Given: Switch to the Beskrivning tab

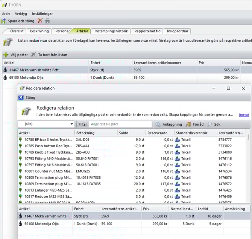Looking at the screenshot, I should 39,31.
